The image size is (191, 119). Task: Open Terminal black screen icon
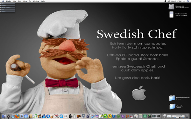[158, 116]
